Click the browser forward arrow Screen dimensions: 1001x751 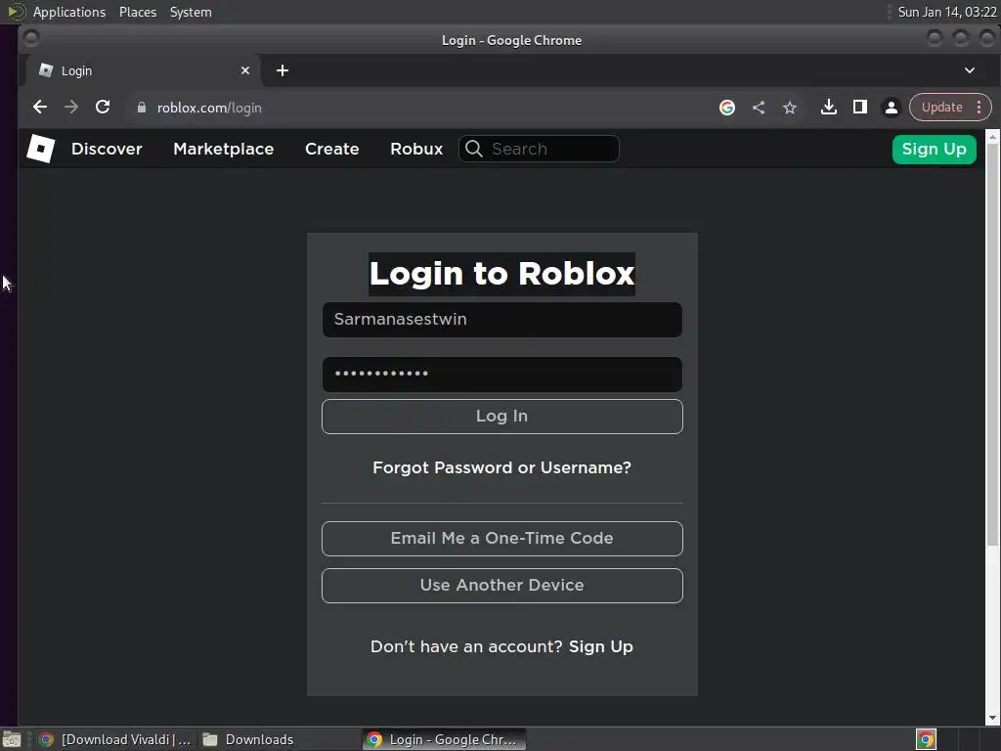click(x=70, y=108)
